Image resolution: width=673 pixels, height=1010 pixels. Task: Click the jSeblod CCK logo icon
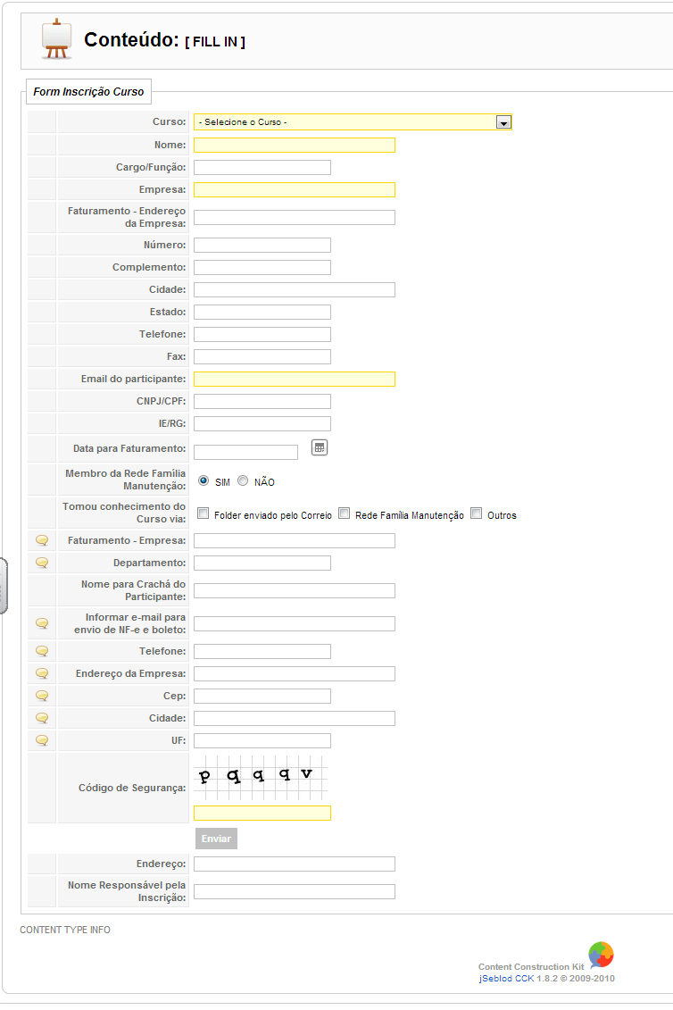pos(601,955)
